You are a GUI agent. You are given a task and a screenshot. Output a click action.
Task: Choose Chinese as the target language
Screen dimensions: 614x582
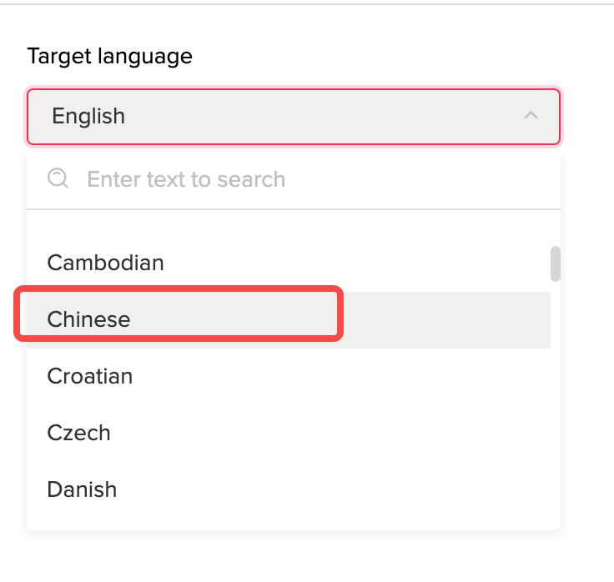point(89,319)
